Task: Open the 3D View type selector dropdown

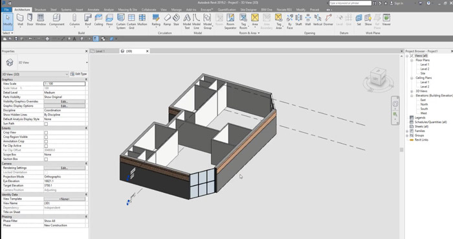Action: pyautogui.click(x=87, y=63)
